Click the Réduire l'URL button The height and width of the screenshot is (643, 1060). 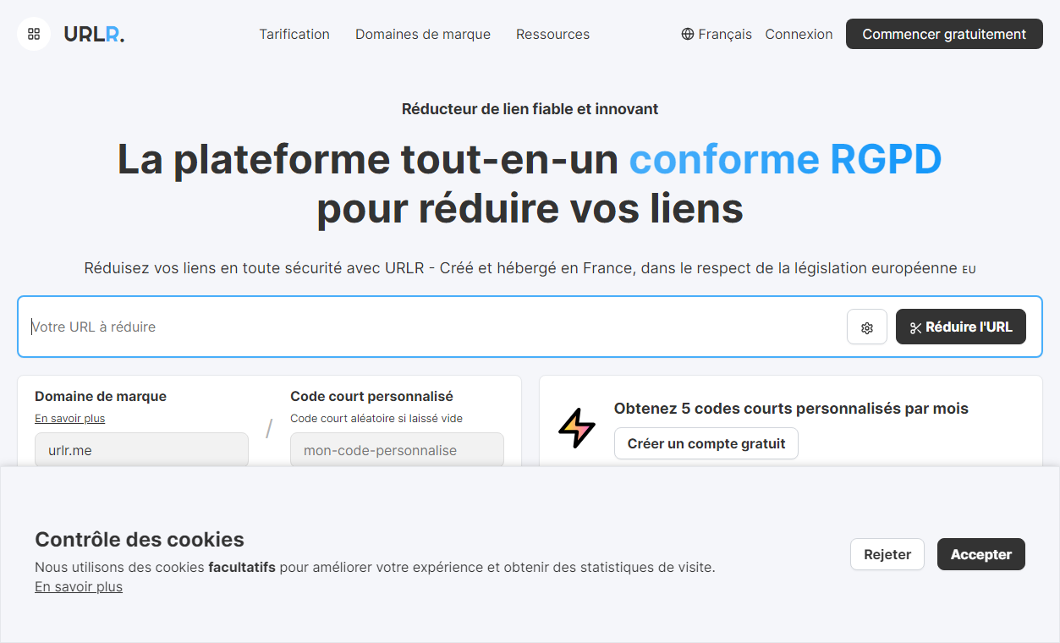tap(960, 327)
